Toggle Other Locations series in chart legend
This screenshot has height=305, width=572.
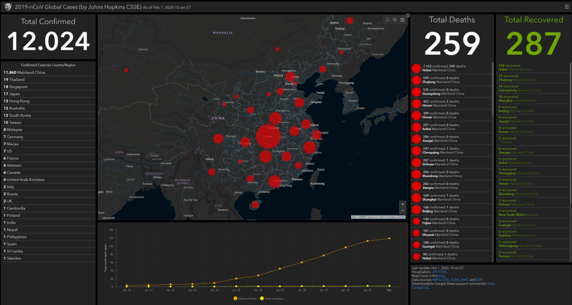271,299
